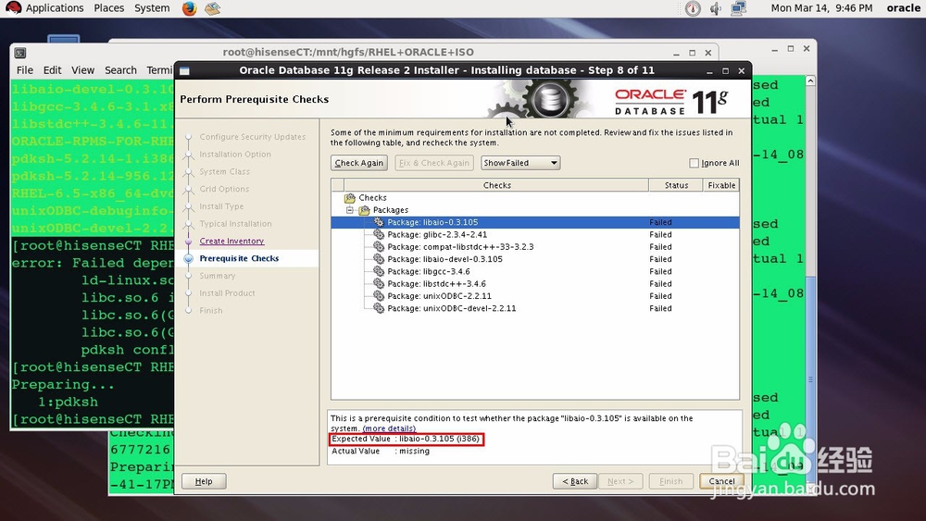The height and width of the screenshot is (521, 926).
Task: Click the Cancel button
Action: coord(721,481)
